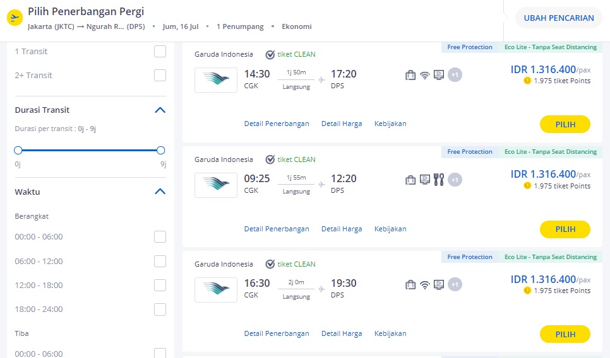Click entertainment screen icon on 14:30 flight
Screen dimensions: 610x358
[439, 75]
